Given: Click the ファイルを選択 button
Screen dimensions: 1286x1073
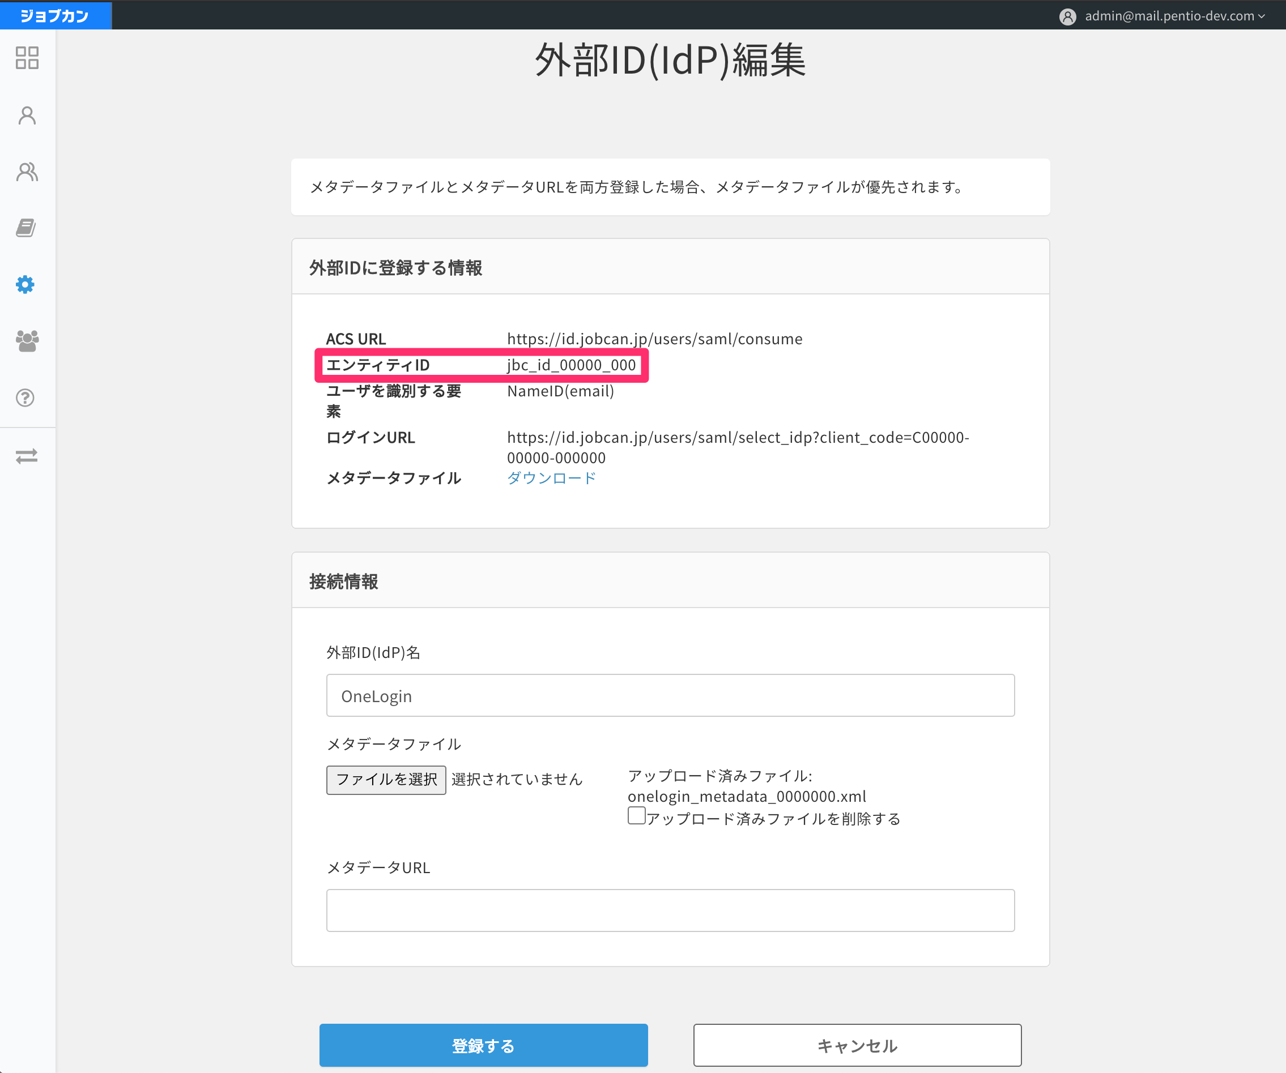Looking at the screenshot, I should click(x=386, y=780).
